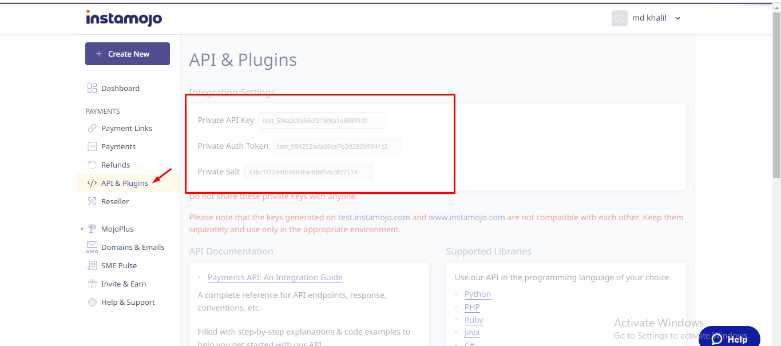781x346 pixels.
Task: Click the user avatar icon
Action: (x=619, y=18)
